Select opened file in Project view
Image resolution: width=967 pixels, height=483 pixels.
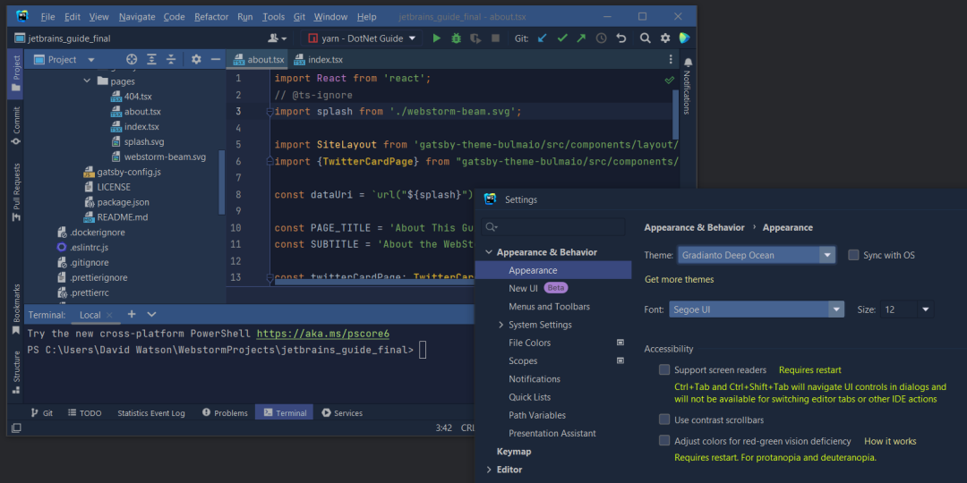132,59
